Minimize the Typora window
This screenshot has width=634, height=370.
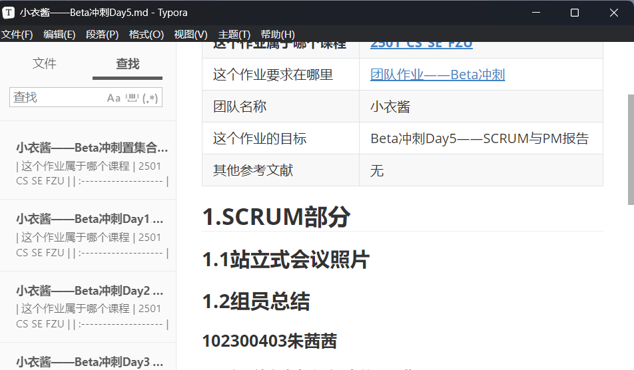[x=536, y=13]
